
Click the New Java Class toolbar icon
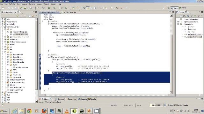tap(66, 8)
